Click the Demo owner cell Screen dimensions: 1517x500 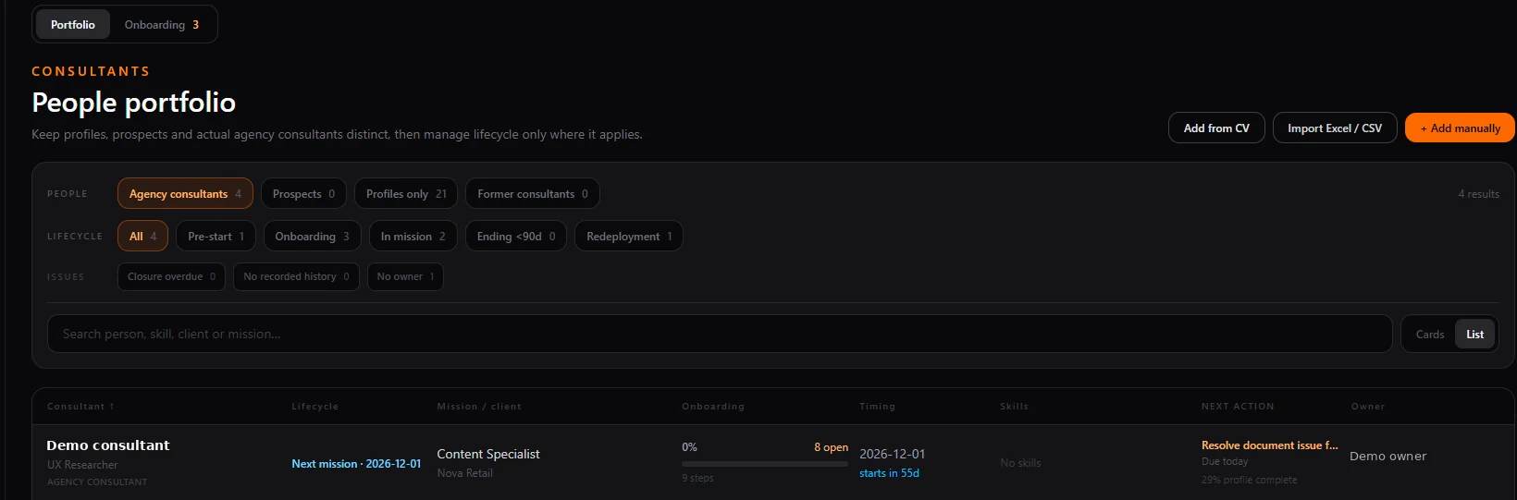[1387, 457]
